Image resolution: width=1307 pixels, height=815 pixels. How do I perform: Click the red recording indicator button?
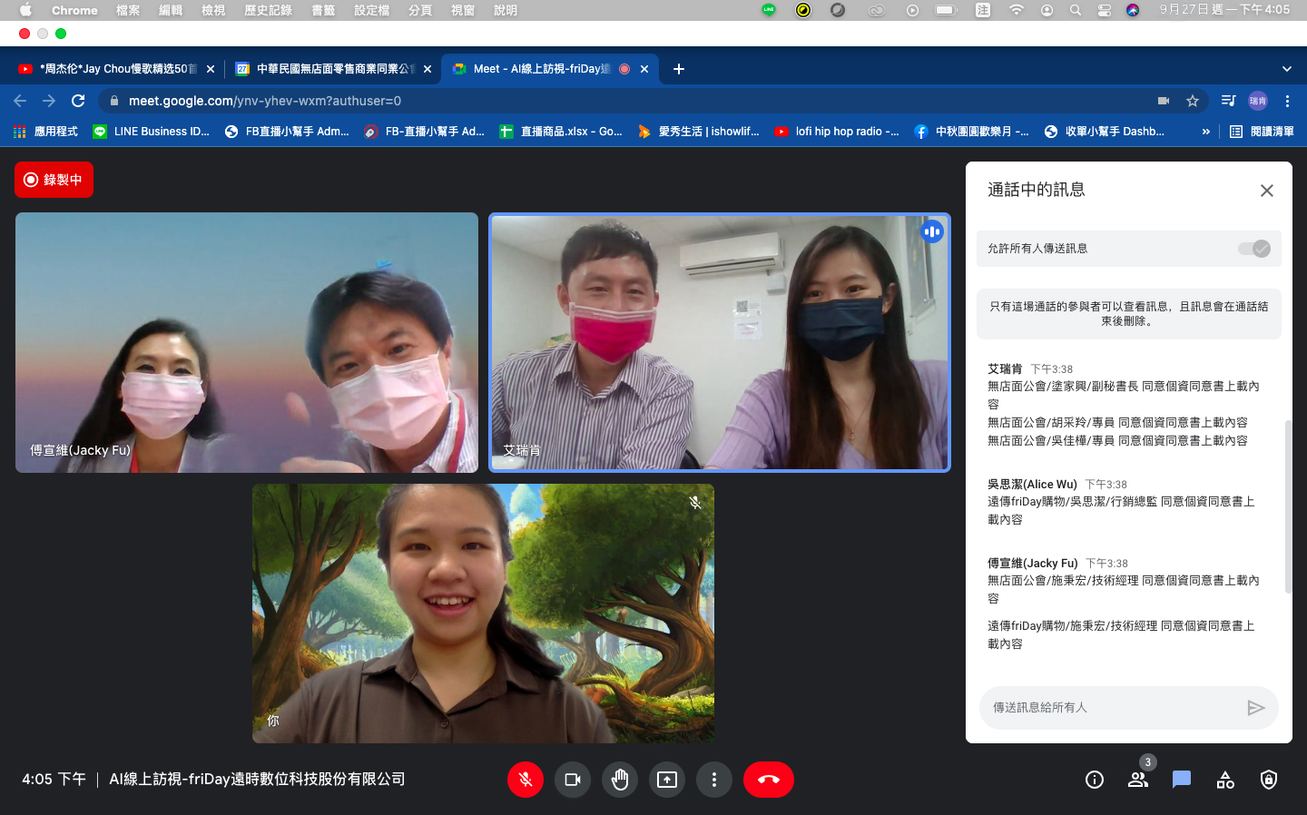pos(54,180)
